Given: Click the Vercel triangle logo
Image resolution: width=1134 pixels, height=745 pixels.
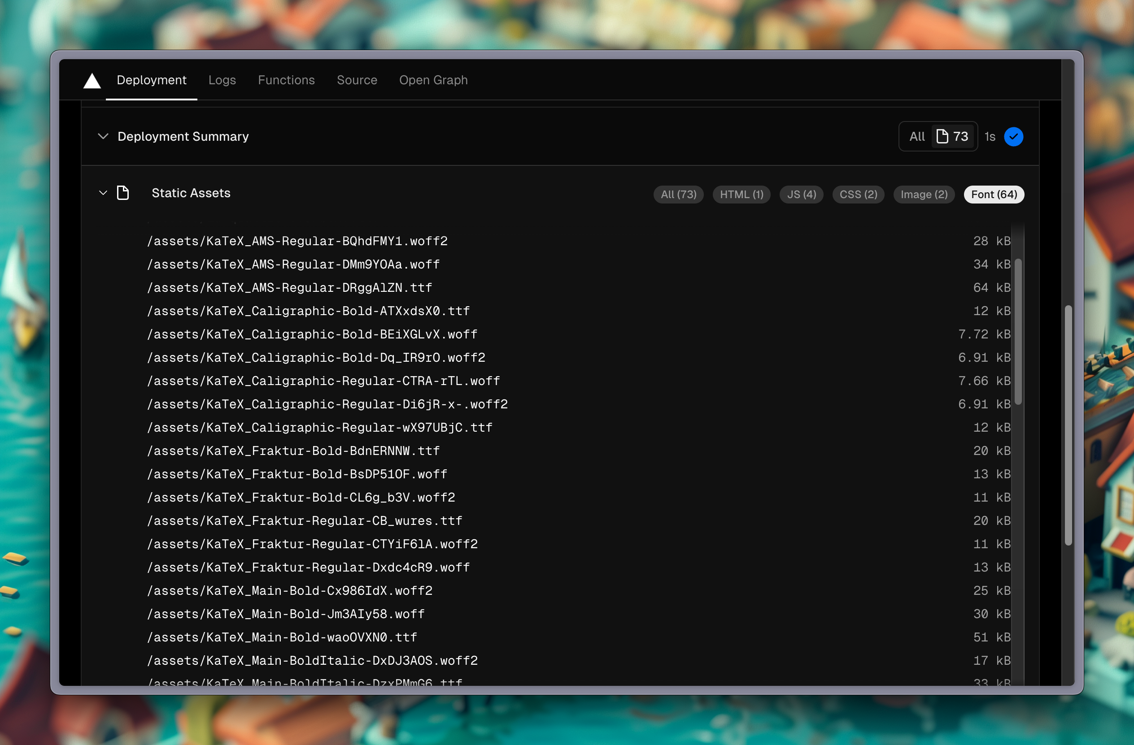Looking at the screenshot, I should pos(92,80).
